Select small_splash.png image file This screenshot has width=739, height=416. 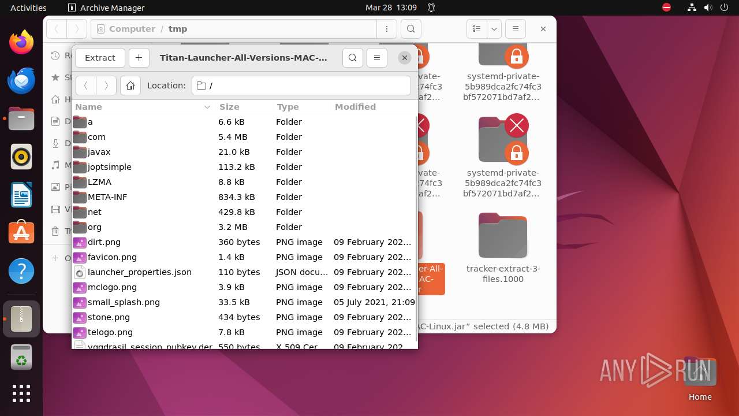[x=244, y=302]
